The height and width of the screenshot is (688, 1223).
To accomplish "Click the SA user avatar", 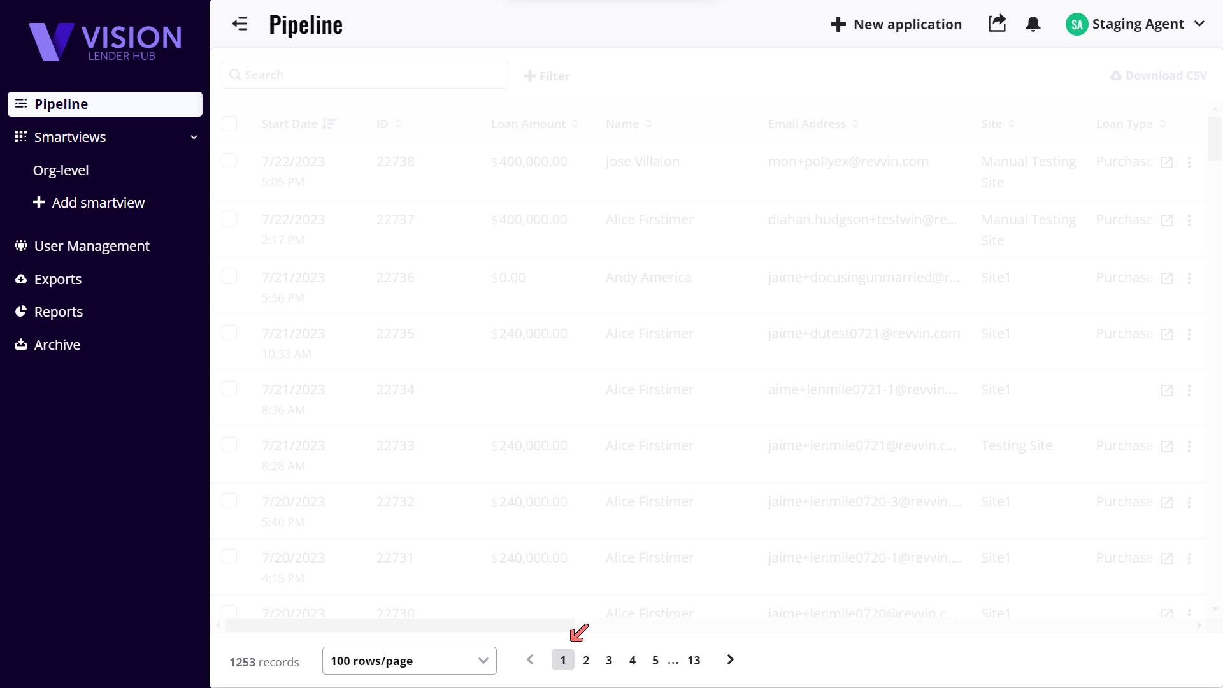I will (x=1076, y=24).
